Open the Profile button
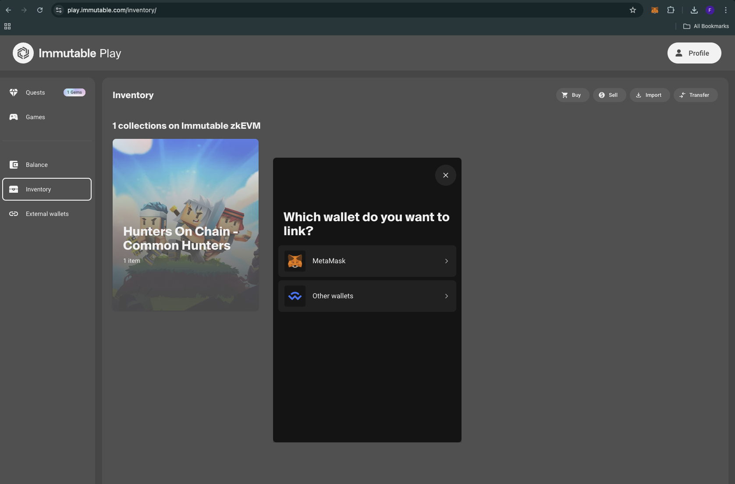Screen dimensions: 735x484 pyautogui.click(x=694, y=53)
